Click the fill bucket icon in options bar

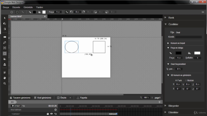pos(39,12)
